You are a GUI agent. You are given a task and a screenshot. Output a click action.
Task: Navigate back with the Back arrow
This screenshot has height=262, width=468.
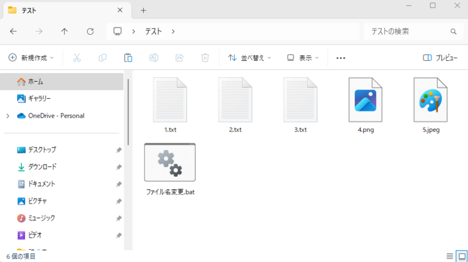[13, 31]
